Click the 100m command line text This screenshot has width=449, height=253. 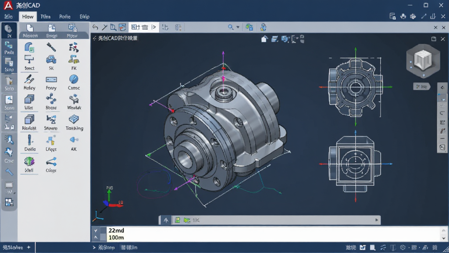coord(116,238)
